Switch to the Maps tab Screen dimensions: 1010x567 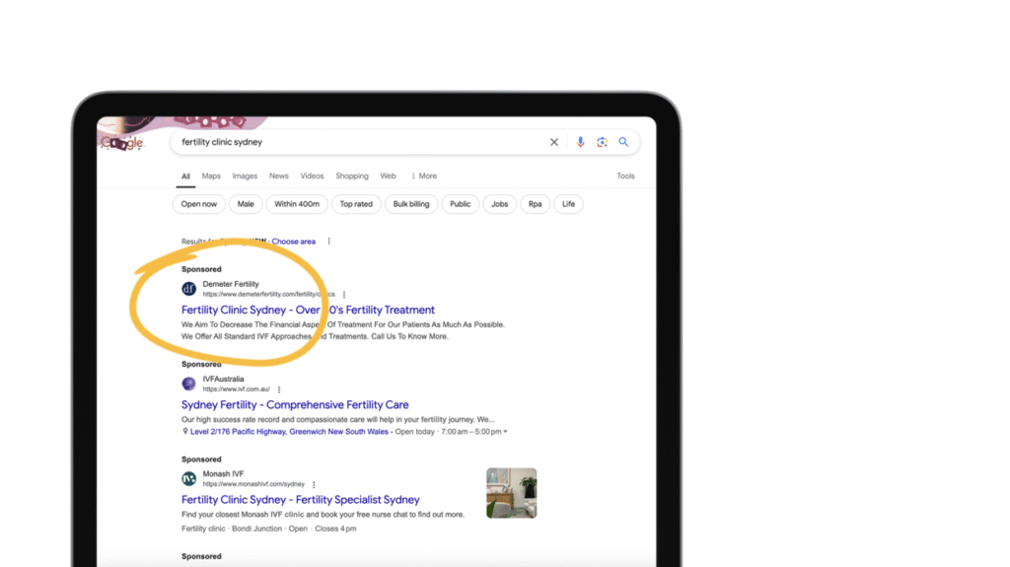tap(211, 177)
